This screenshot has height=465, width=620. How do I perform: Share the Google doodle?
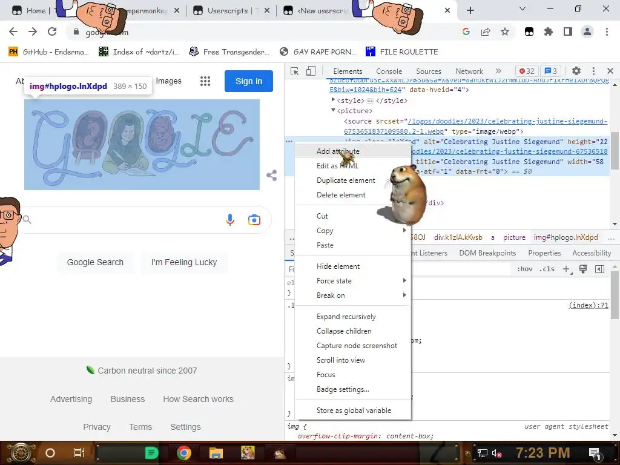272,175
